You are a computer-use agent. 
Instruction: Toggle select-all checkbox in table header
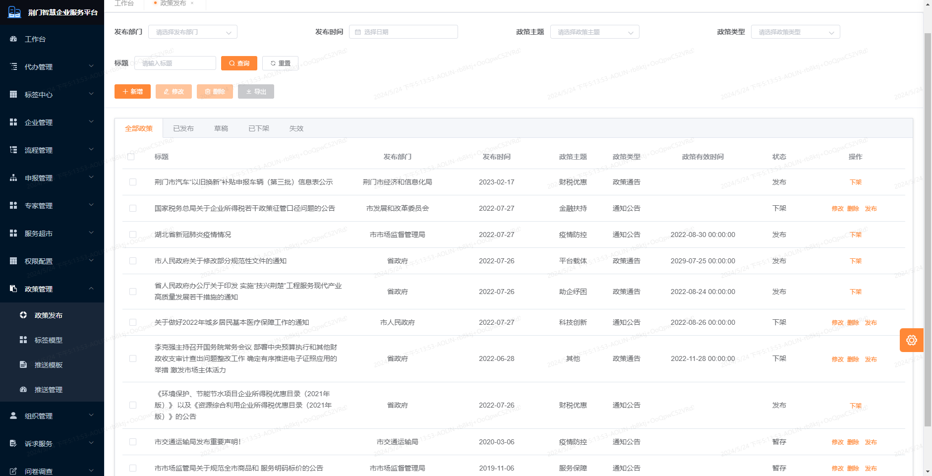(x=131, y=157)
